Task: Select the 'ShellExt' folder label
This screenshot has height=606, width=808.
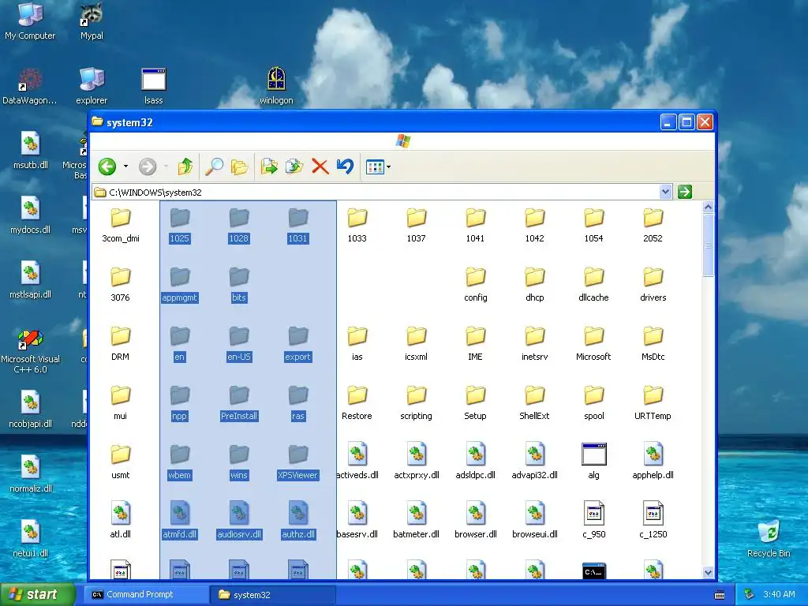Action: (x=534, y=416)
